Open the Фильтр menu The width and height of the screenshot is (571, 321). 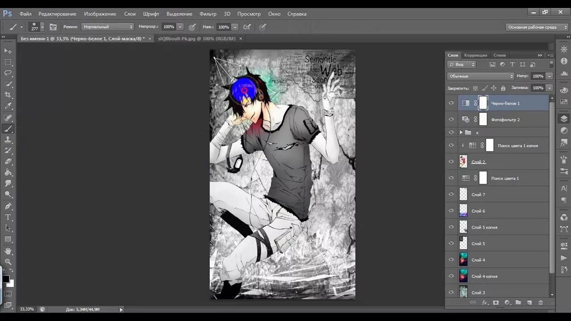point(208,14)
